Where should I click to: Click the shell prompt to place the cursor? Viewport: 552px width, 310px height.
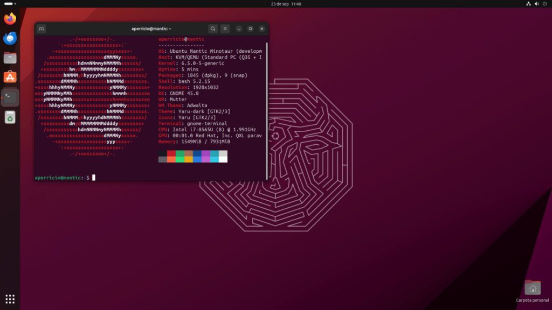(x=93, y=177)
